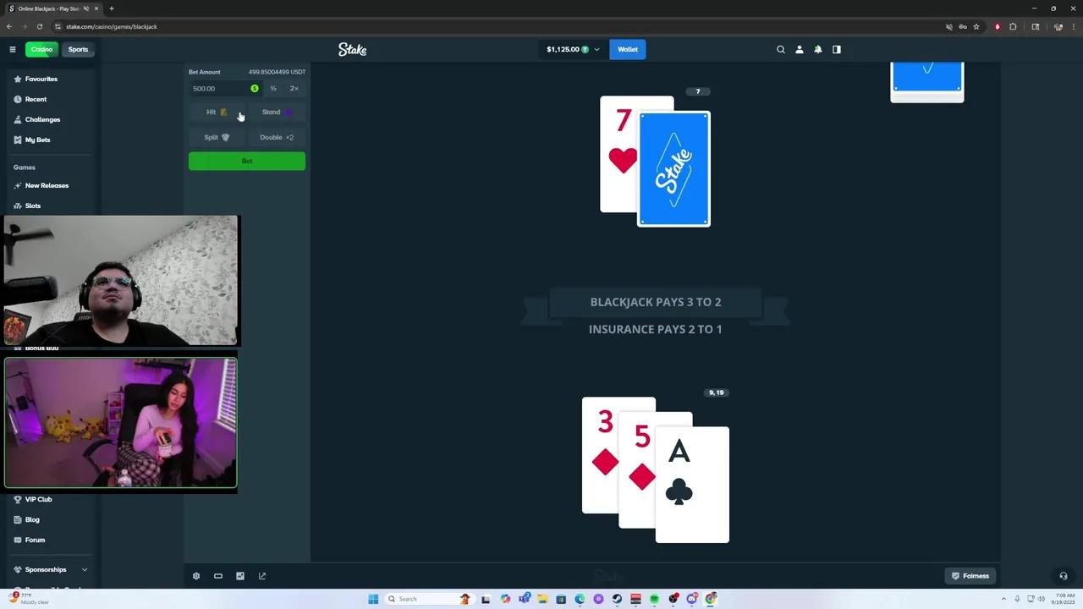This screenshot has width=1083, height=609.
Task: Open Chrome's three-dot menu
Action: [x=1074, y=26]
